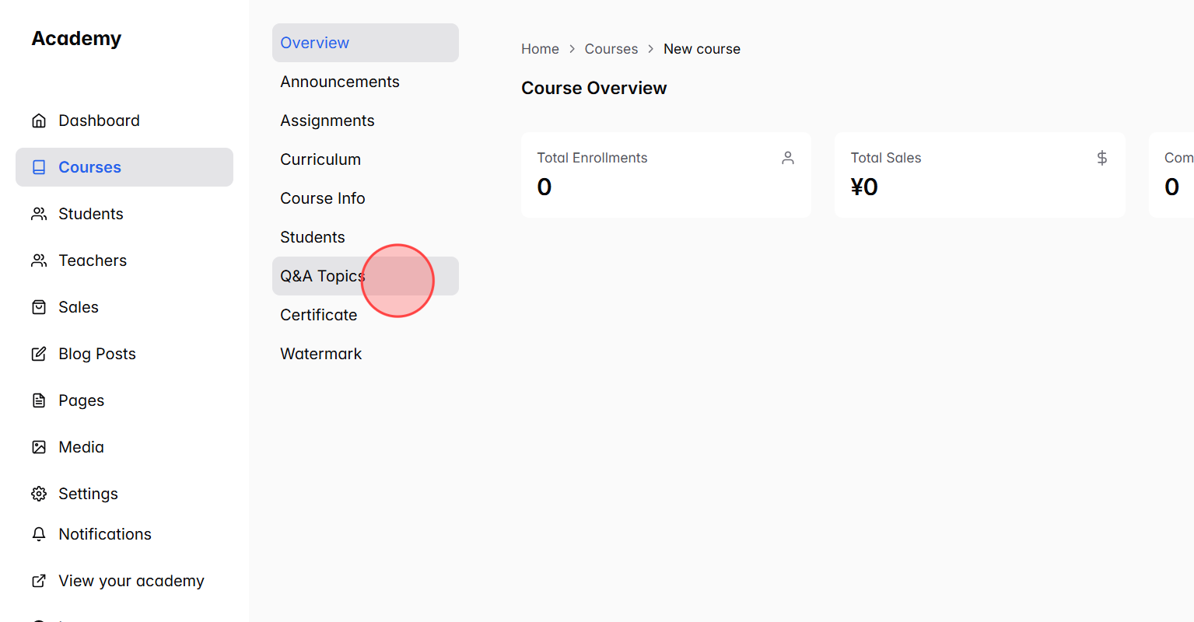Select the Sales bag icon

[39, 307]
